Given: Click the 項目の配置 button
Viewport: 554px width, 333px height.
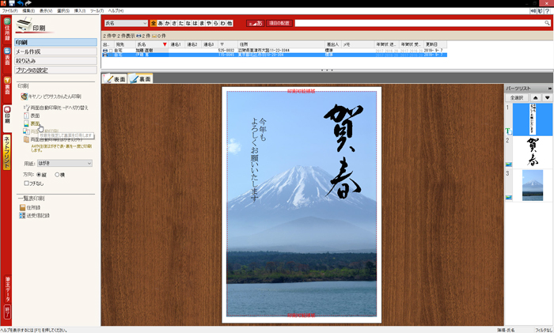Looking at the screenshot, I should [x=279, y=24].
